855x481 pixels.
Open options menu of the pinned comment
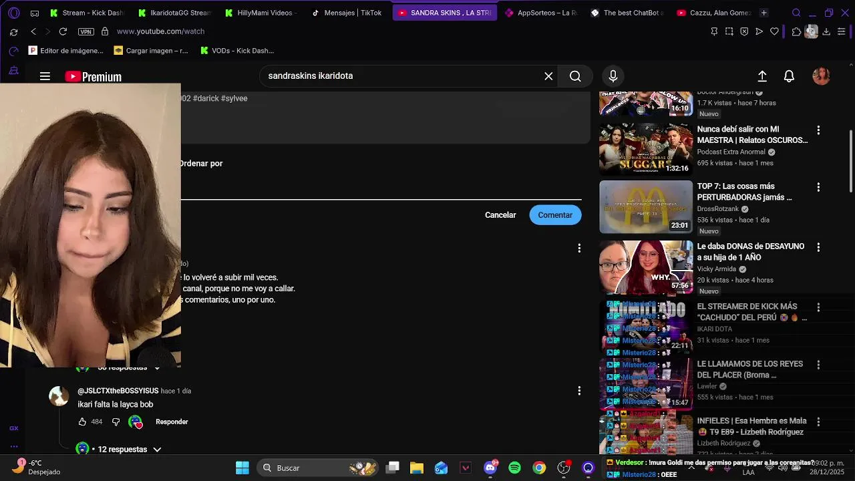(x=579, y=249)
